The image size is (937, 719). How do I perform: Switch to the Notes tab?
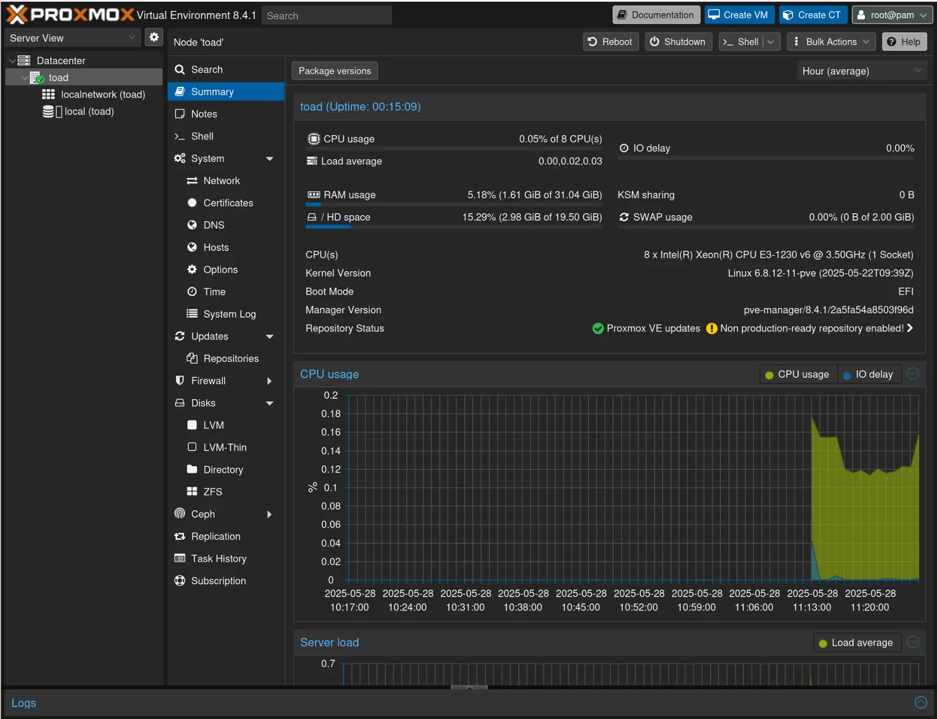tap(203, 114)
